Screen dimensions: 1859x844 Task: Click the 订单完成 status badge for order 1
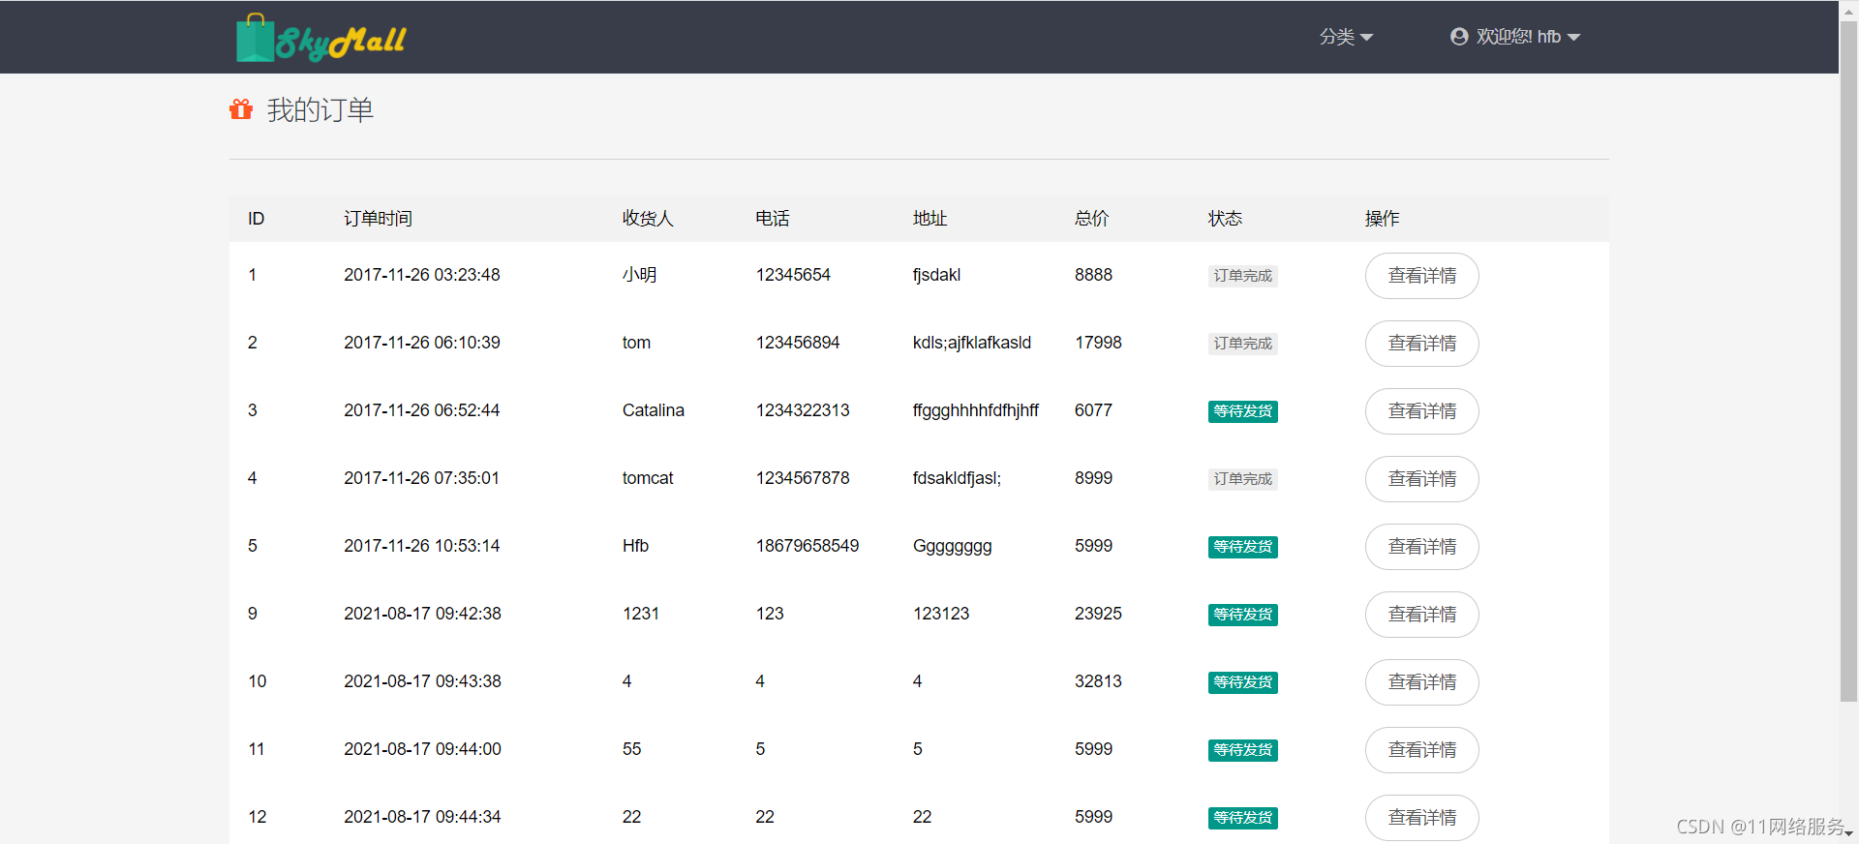[x=1243, y=276]
